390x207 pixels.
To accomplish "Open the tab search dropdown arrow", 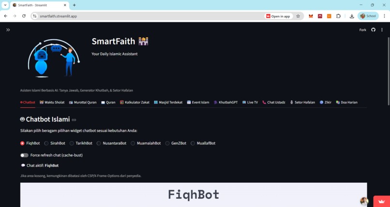I will [5, 5].
